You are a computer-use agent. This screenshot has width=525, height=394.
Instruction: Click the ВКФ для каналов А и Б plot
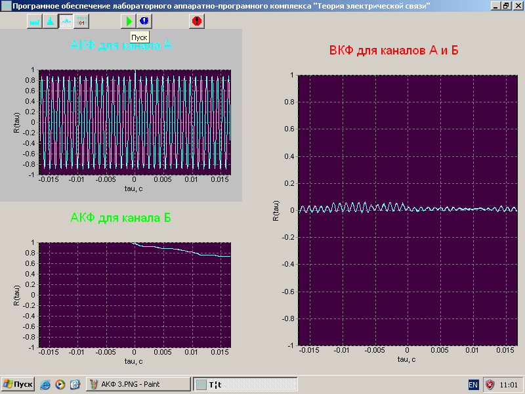coord(408,210)
